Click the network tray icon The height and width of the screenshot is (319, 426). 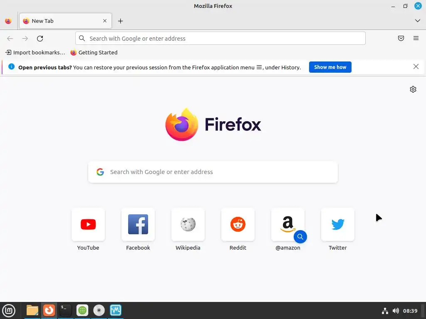[x=385, y=311]
